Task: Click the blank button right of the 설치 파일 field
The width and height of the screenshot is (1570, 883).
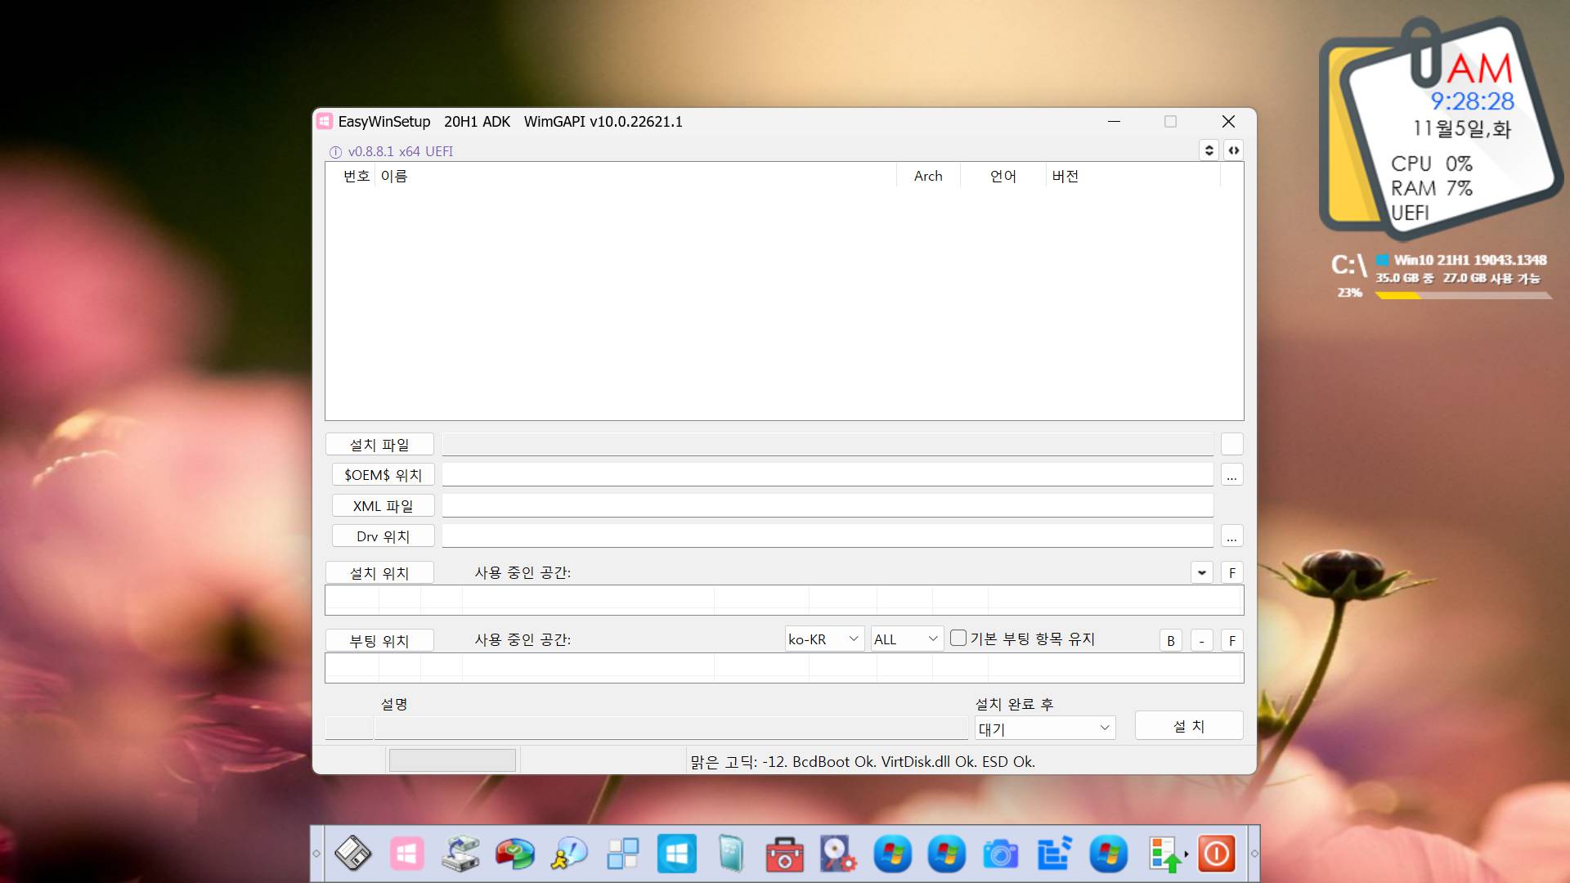Action: (x=1231, y=444)
